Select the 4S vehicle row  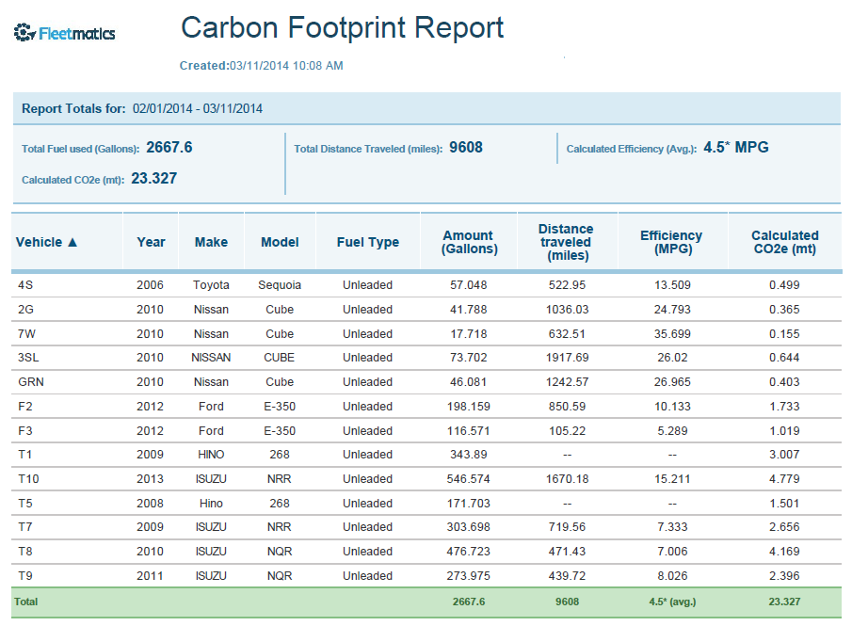[x=25, y=284]
